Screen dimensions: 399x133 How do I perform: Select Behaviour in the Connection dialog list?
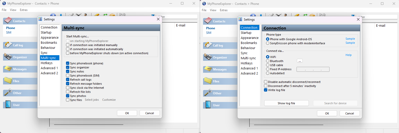(x=248, y=48)
